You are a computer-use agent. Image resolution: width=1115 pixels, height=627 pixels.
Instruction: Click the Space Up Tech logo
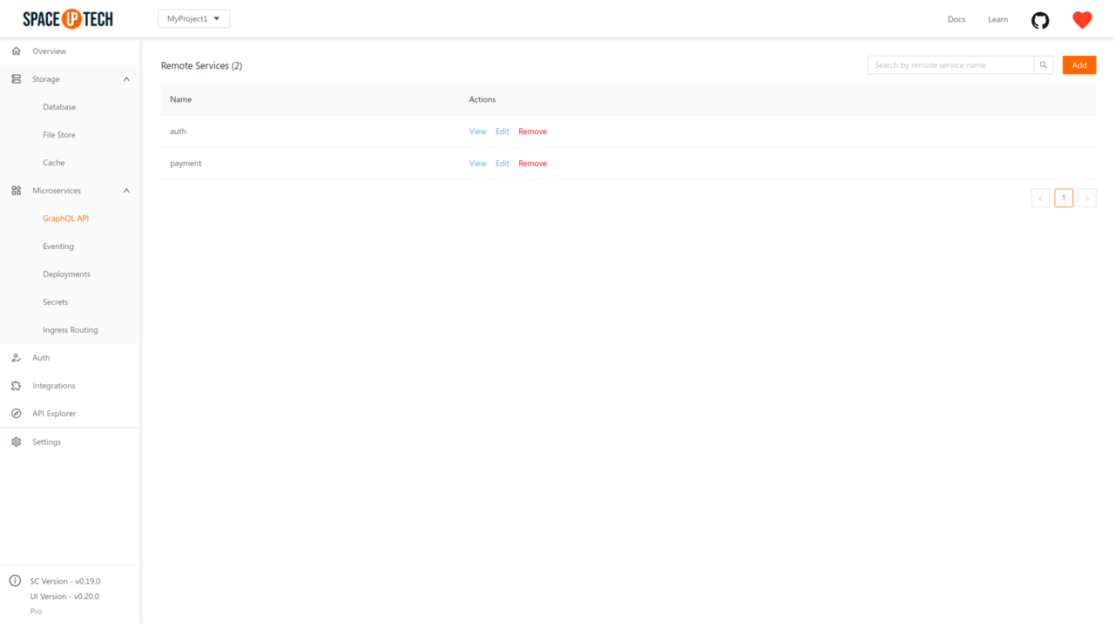68,19
